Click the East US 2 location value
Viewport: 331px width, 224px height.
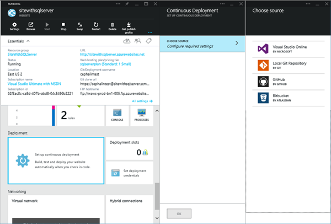coord(15,74)
